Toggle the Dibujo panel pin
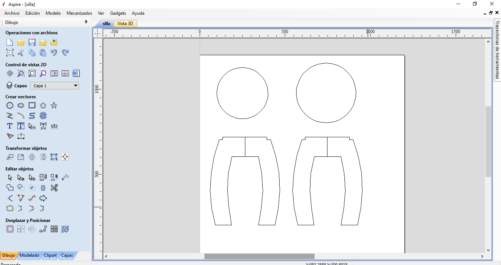501x265 pixels. (86, 22)
